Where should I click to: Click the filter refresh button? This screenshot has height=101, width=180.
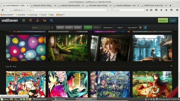pos(145,27)
